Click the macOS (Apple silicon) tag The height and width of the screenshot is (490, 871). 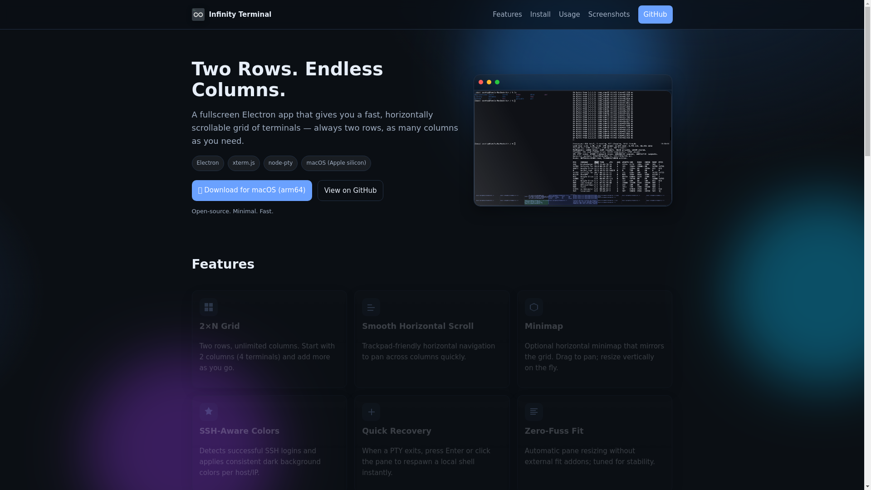[x=336, y=163]
